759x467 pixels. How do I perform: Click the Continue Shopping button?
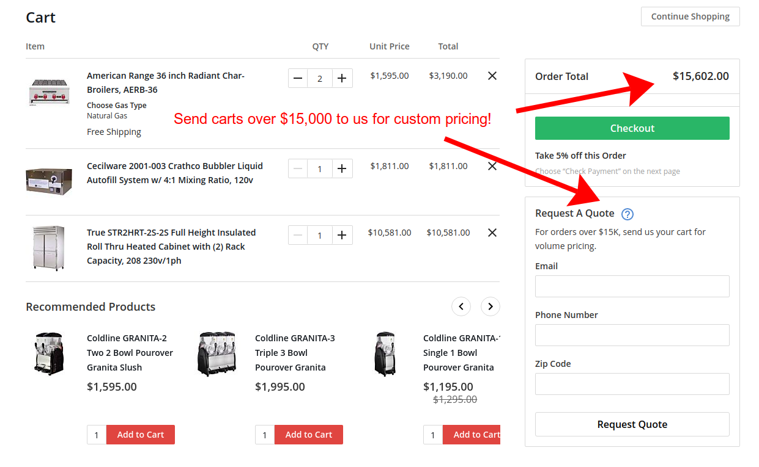691,16
